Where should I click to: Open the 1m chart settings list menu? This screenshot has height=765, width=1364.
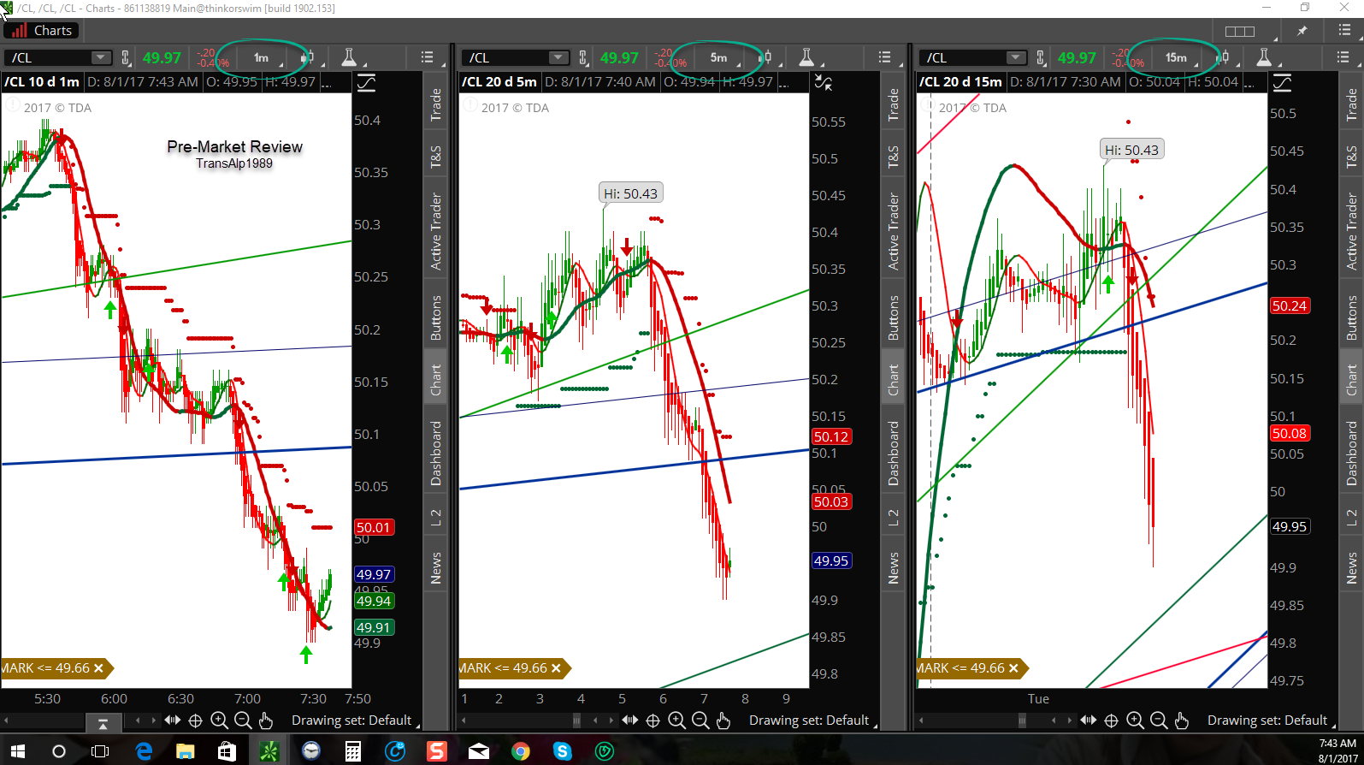pos(428,57)
